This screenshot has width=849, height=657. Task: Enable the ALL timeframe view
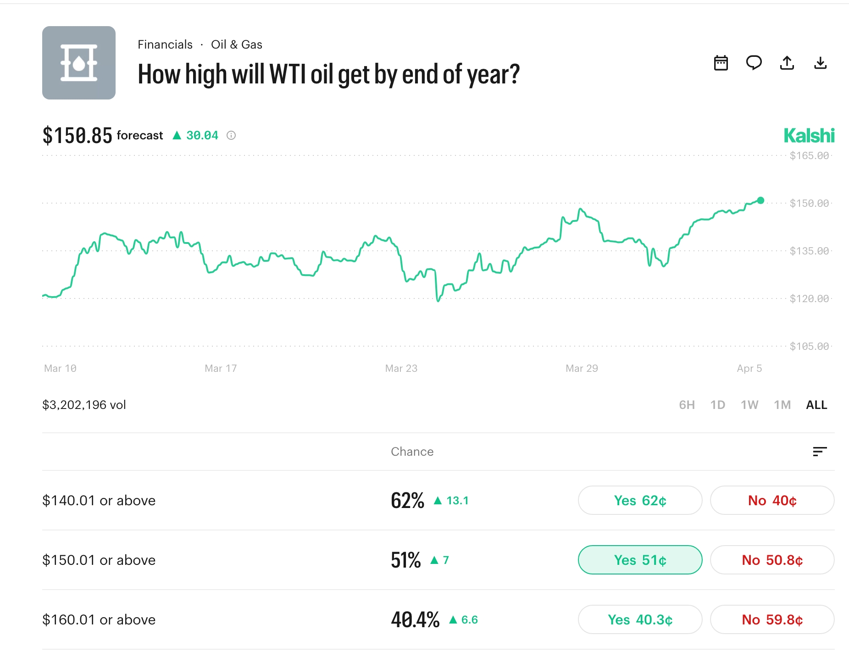pyautogui.click(x=817, y=405)
